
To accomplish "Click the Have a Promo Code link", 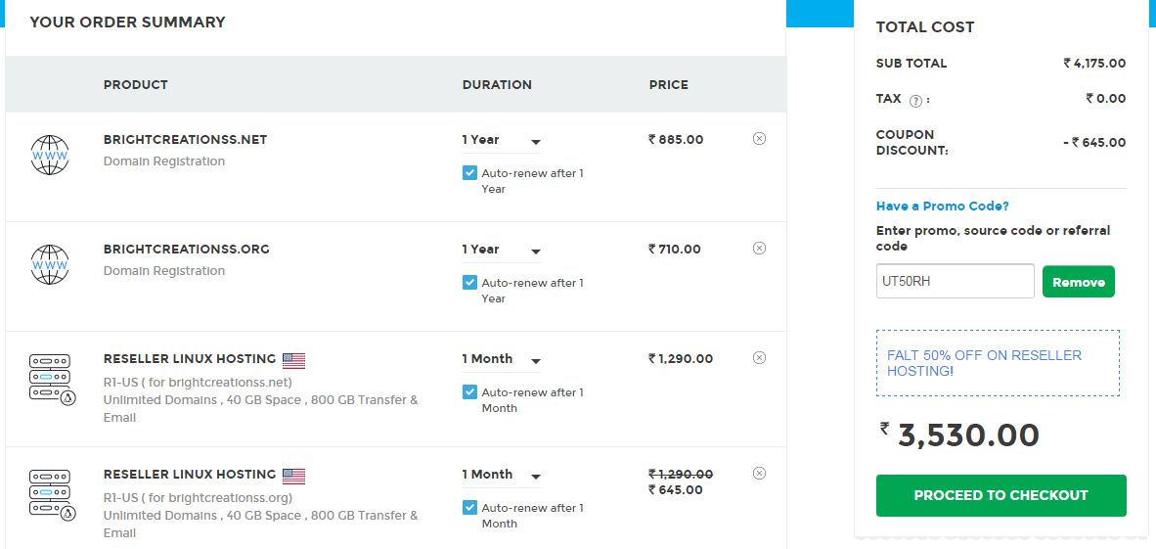I will click(942, 206).
